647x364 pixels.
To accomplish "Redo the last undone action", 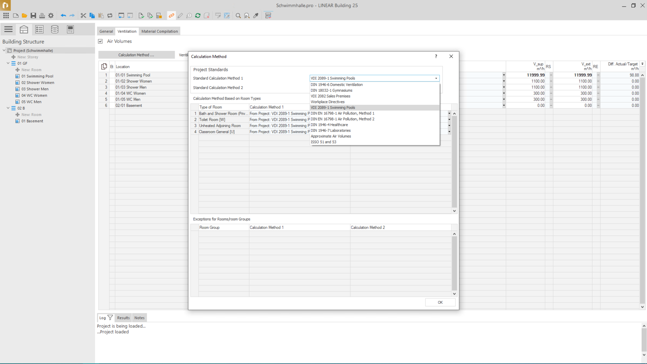I will (72, 16).
